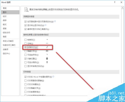Image resolution: width=125 pixels, height=102 pixels.
Task: Enable 打印背景色和图像(B) option
Action: pos(25,81)
